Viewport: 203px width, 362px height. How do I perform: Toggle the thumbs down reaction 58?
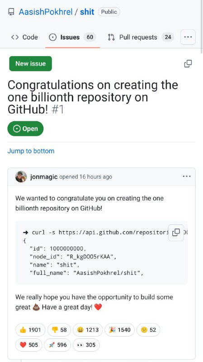pyautogui.click(x=59, y=330)
